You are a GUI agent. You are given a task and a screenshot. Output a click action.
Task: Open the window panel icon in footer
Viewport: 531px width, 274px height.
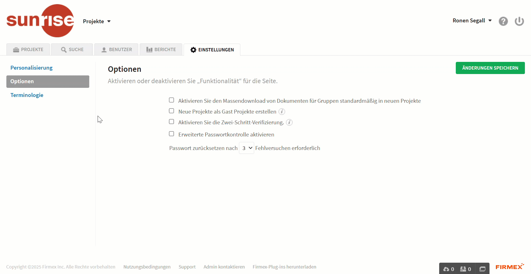coord(482,269)
